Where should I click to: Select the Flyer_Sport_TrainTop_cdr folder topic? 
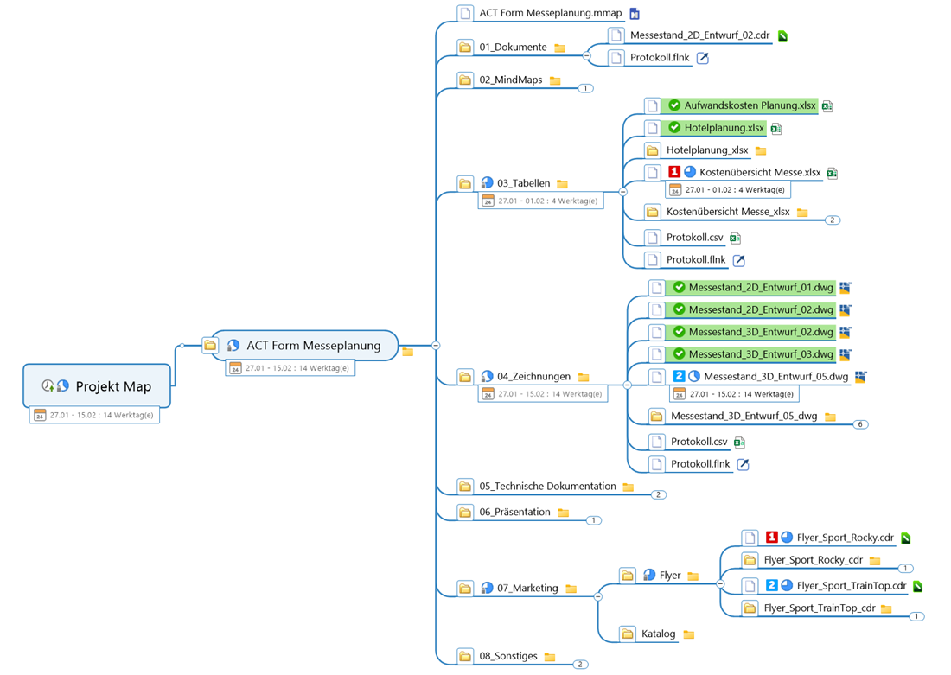[820, 608]
